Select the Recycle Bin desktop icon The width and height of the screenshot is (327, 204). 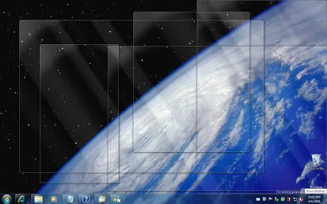pyautogui.click(x=316, y=162)
